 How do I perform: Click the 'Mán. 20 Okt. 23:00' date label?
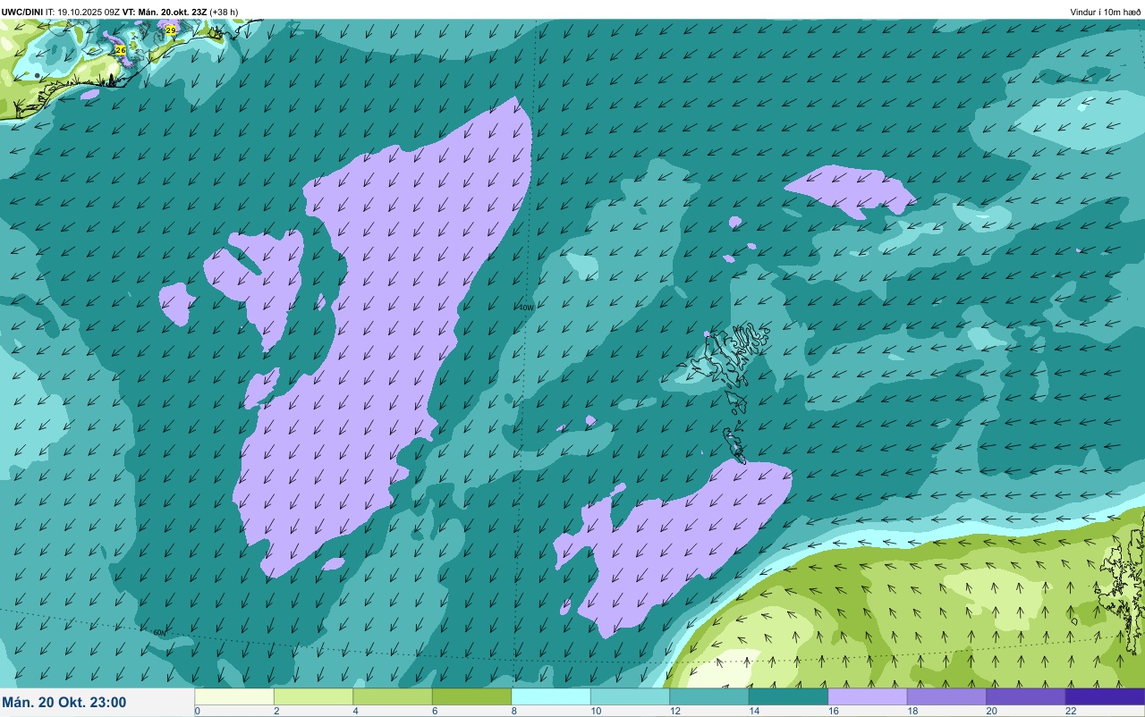tap(64, 703)
